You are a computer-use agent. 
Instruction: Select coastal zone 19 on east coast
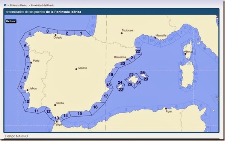coord(111,75)
